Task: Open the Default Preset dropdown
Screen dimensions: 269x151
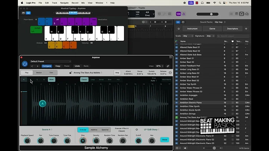Action: 50,61
